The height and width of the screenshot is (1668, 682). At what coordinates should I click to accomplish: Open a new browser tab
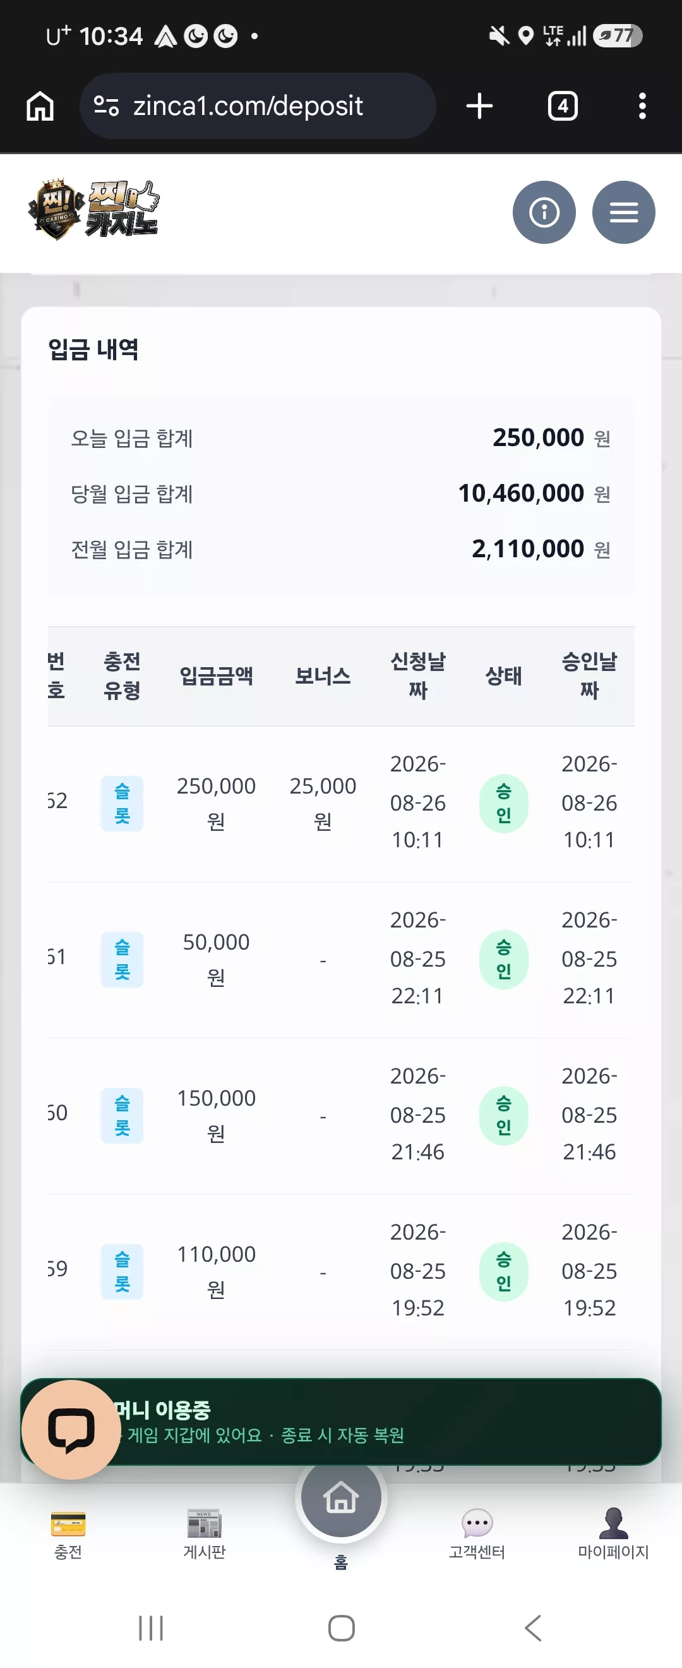point(479,106)
